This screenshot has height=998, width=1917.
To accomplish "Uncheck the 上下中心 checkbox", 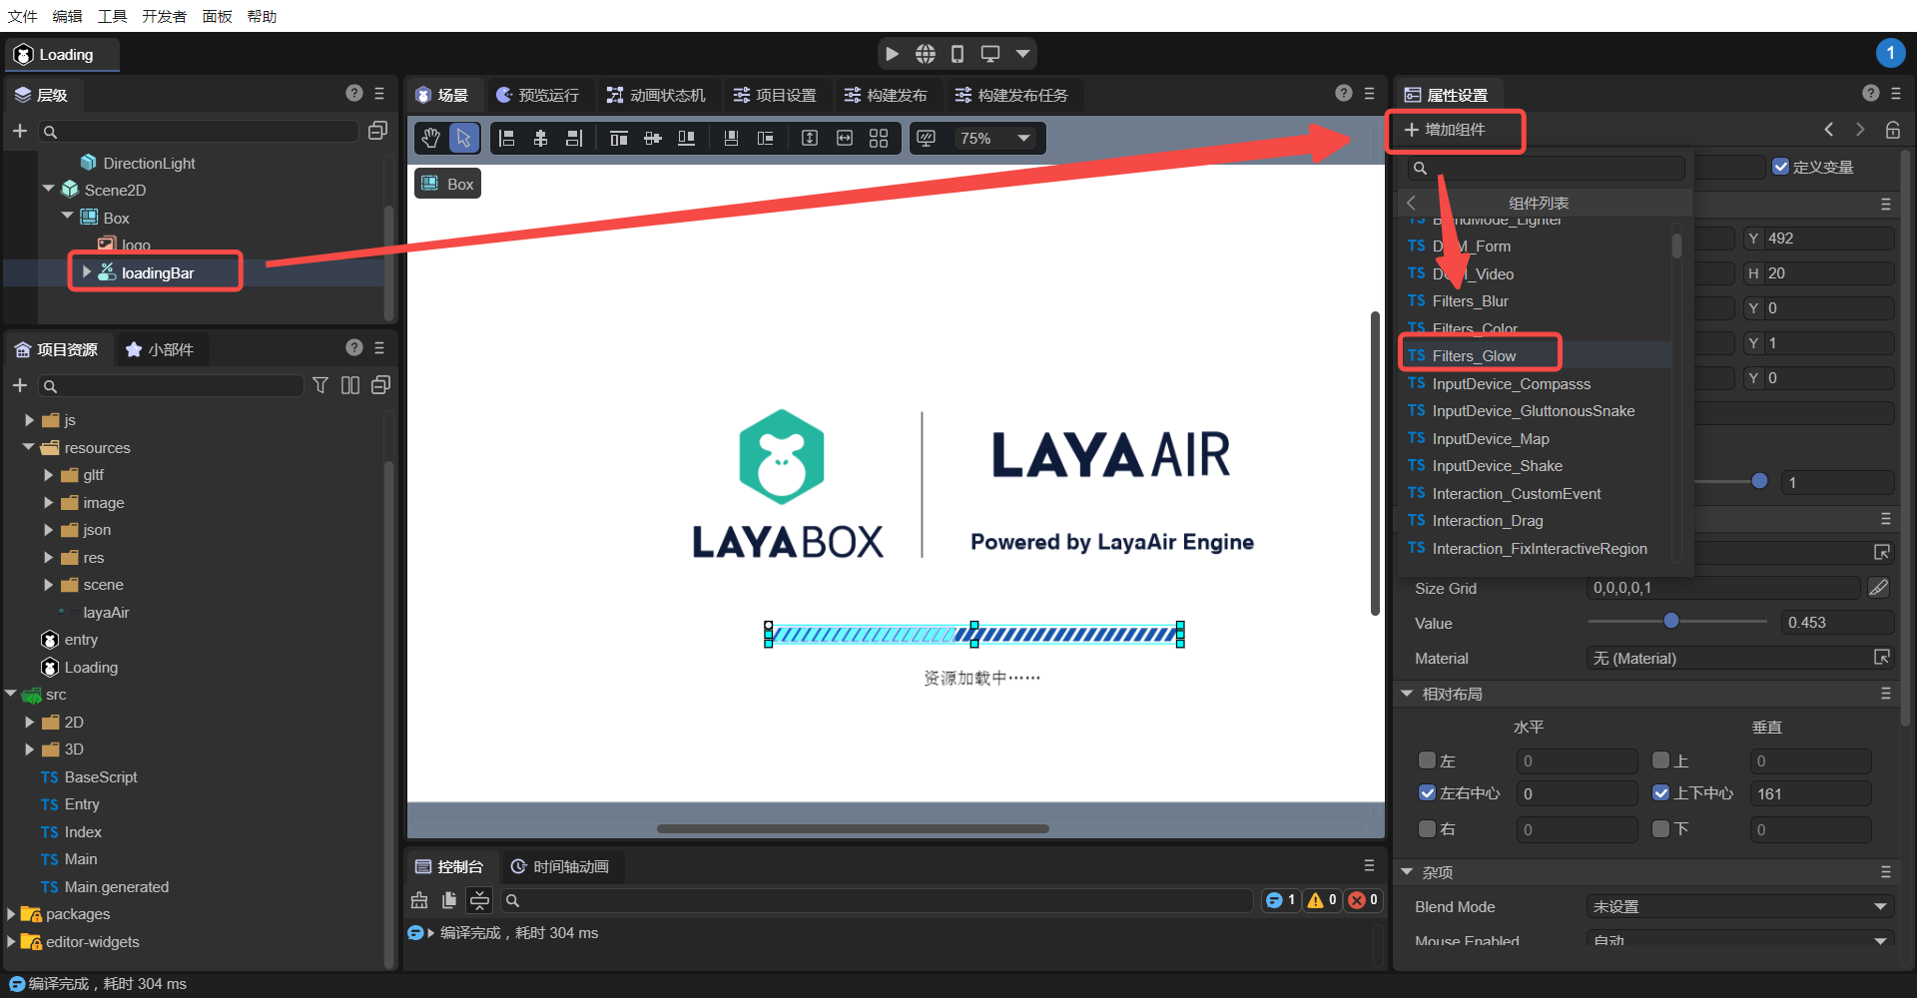I will [1660, 792].
